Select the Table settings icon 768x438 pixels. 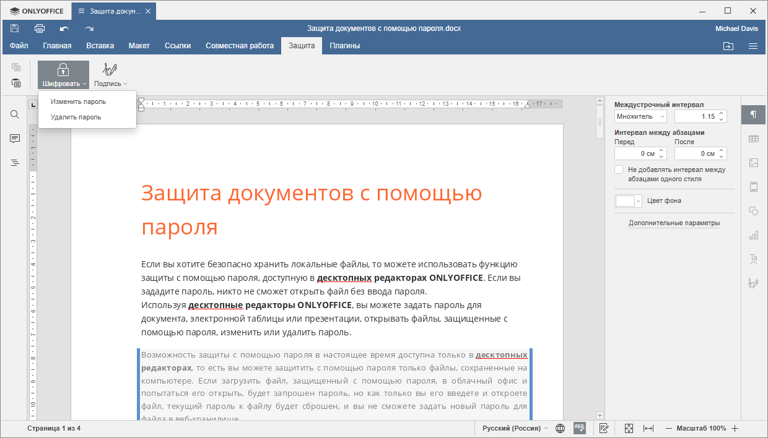754,139
